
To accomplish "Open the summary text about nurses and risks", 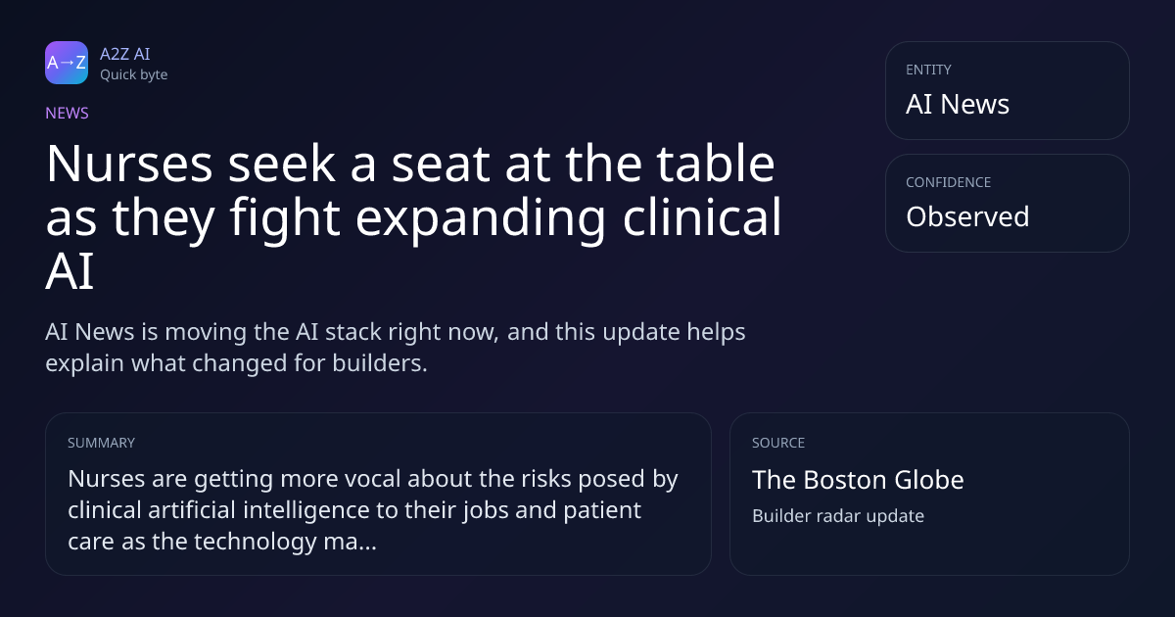I will click(x=373, y=510).
